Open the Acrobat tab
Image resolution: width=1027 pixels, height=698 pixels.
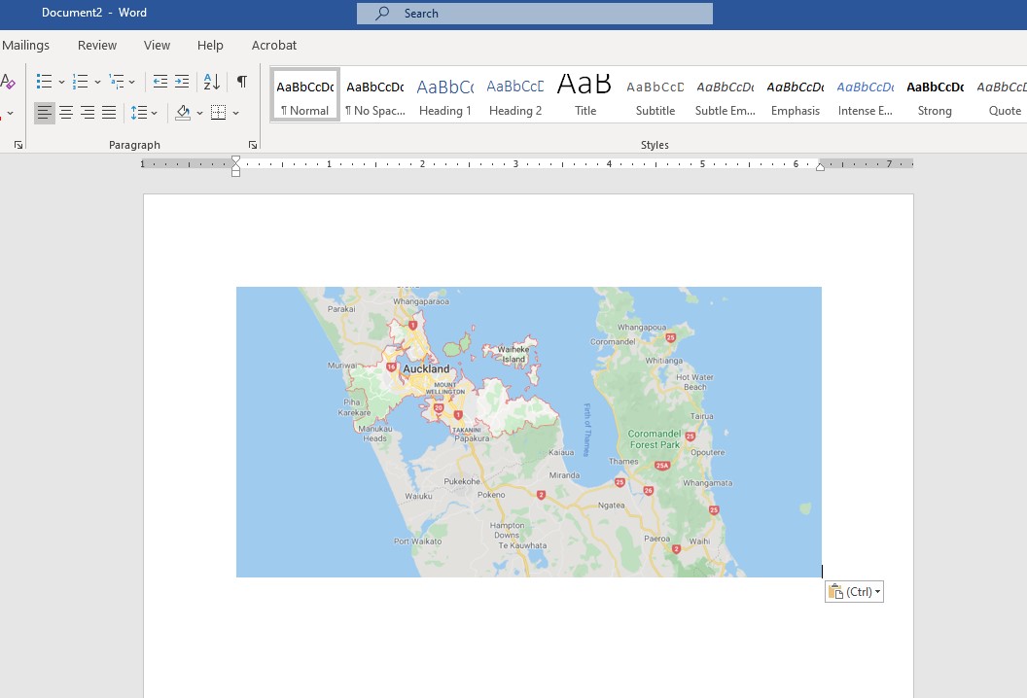click(274, 45)
